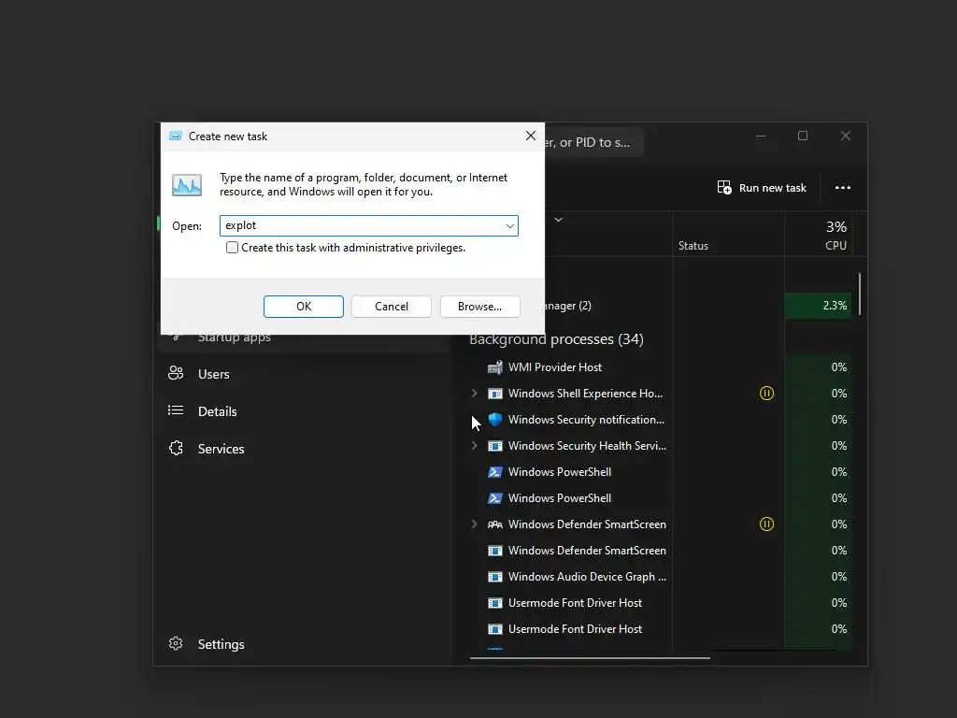Viewport: 957px width, 718px height.
Task: Click grouped Windows Defender SmartScreen people icon
Action: coord(495,524)
